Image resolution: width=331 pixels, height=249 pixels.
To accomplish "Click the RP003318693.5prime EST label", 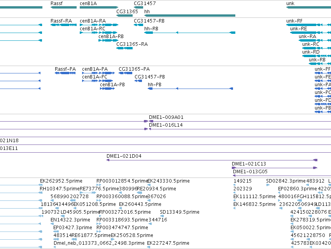I will click(123, 220).
